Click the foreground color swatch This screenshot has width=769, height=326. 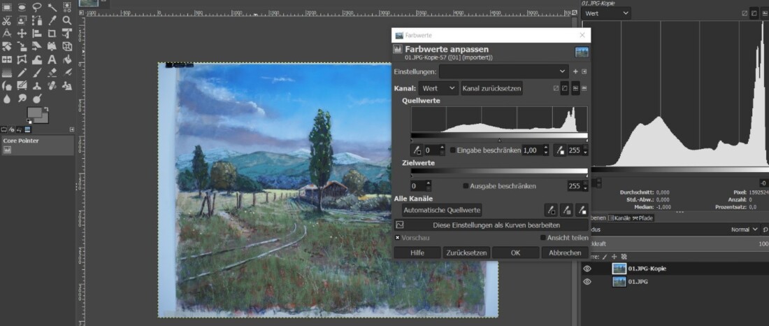coord(34,113)
